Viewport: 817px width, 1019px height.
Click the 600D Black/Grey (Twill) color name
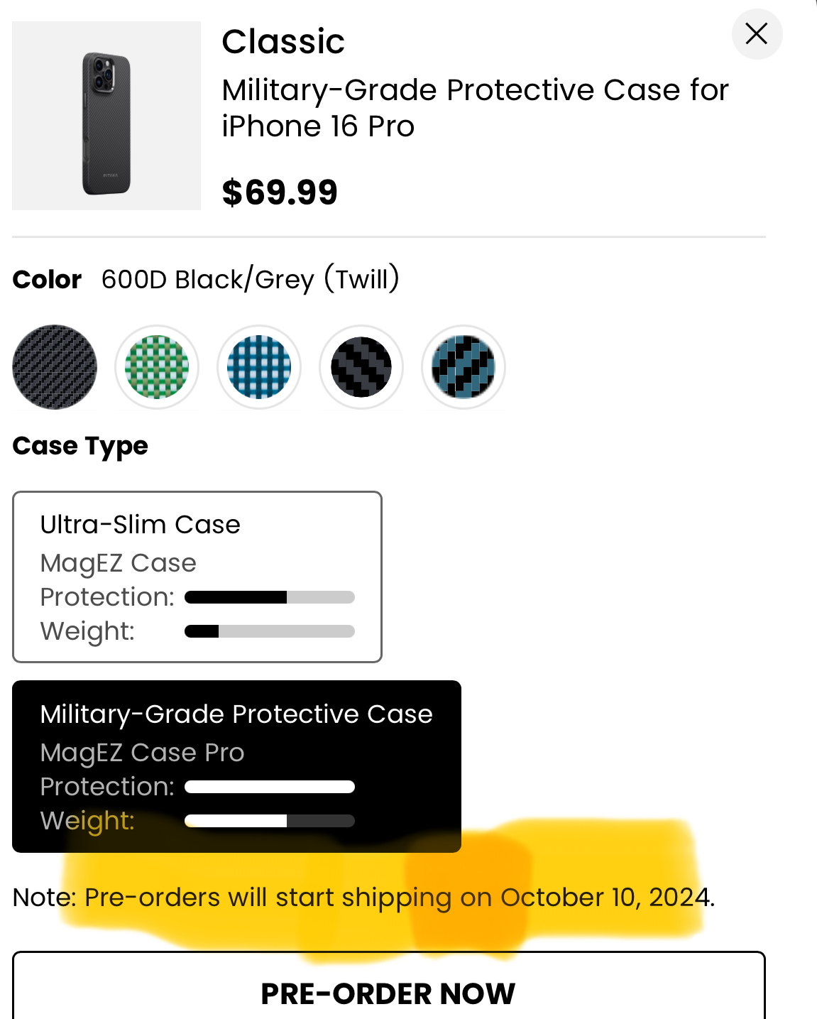point(250,280)
